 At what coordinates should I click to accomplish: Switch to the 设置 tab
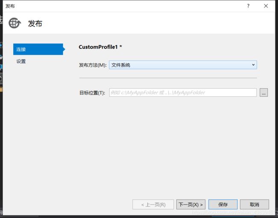point(21,61)
